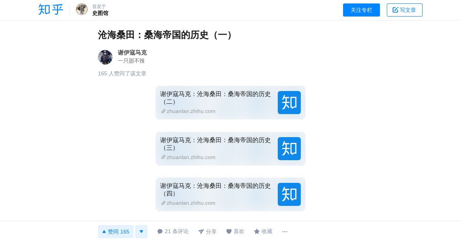Bookmark the article using 收藏 star
Screen dimensions: 461x242
263,232
